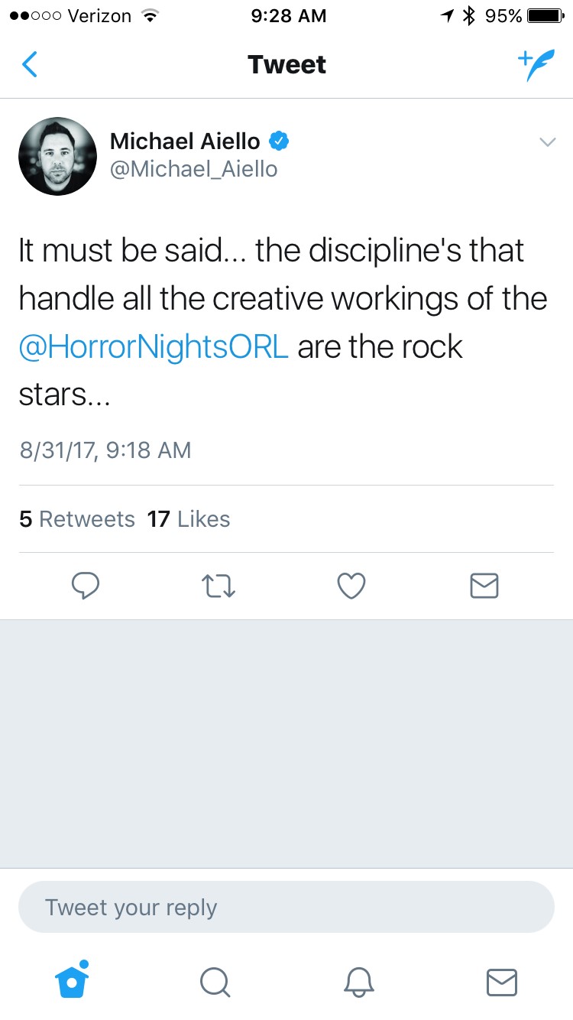Screen dimensions: 573x1020
Task: Compose a new tweet with feather icon
Action: click(535, 65)
